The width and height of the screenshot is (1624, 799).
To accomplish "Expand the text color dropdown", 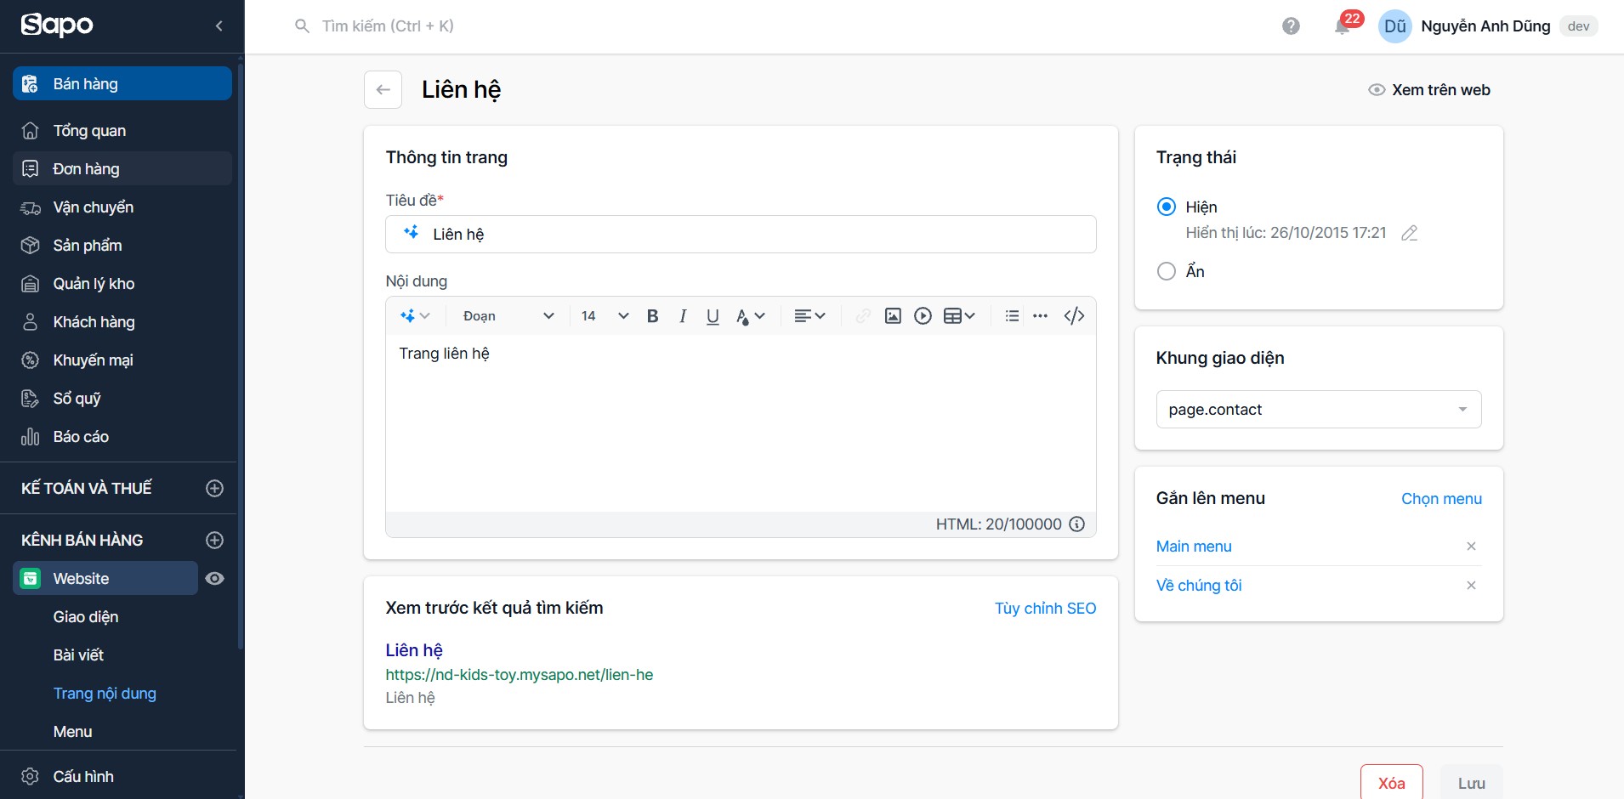I will pos(751,316).
